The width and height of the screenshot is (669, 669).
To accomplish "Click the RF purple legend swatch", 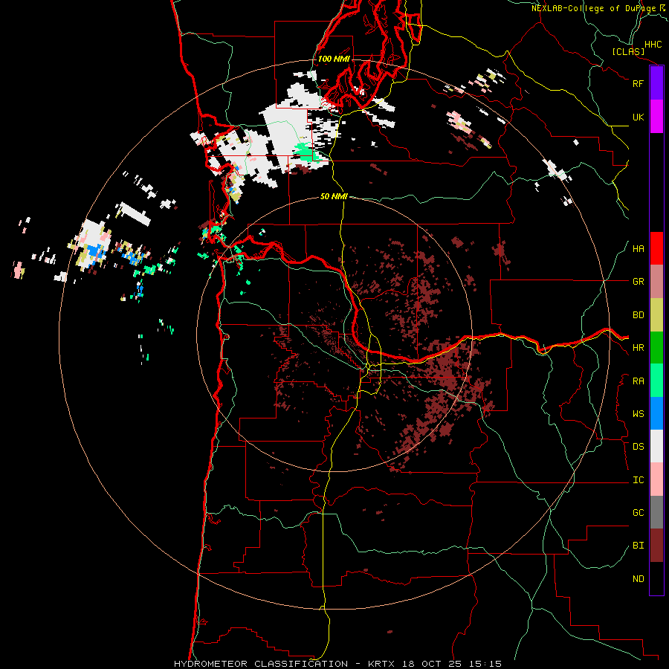I will tap(656, 83).
